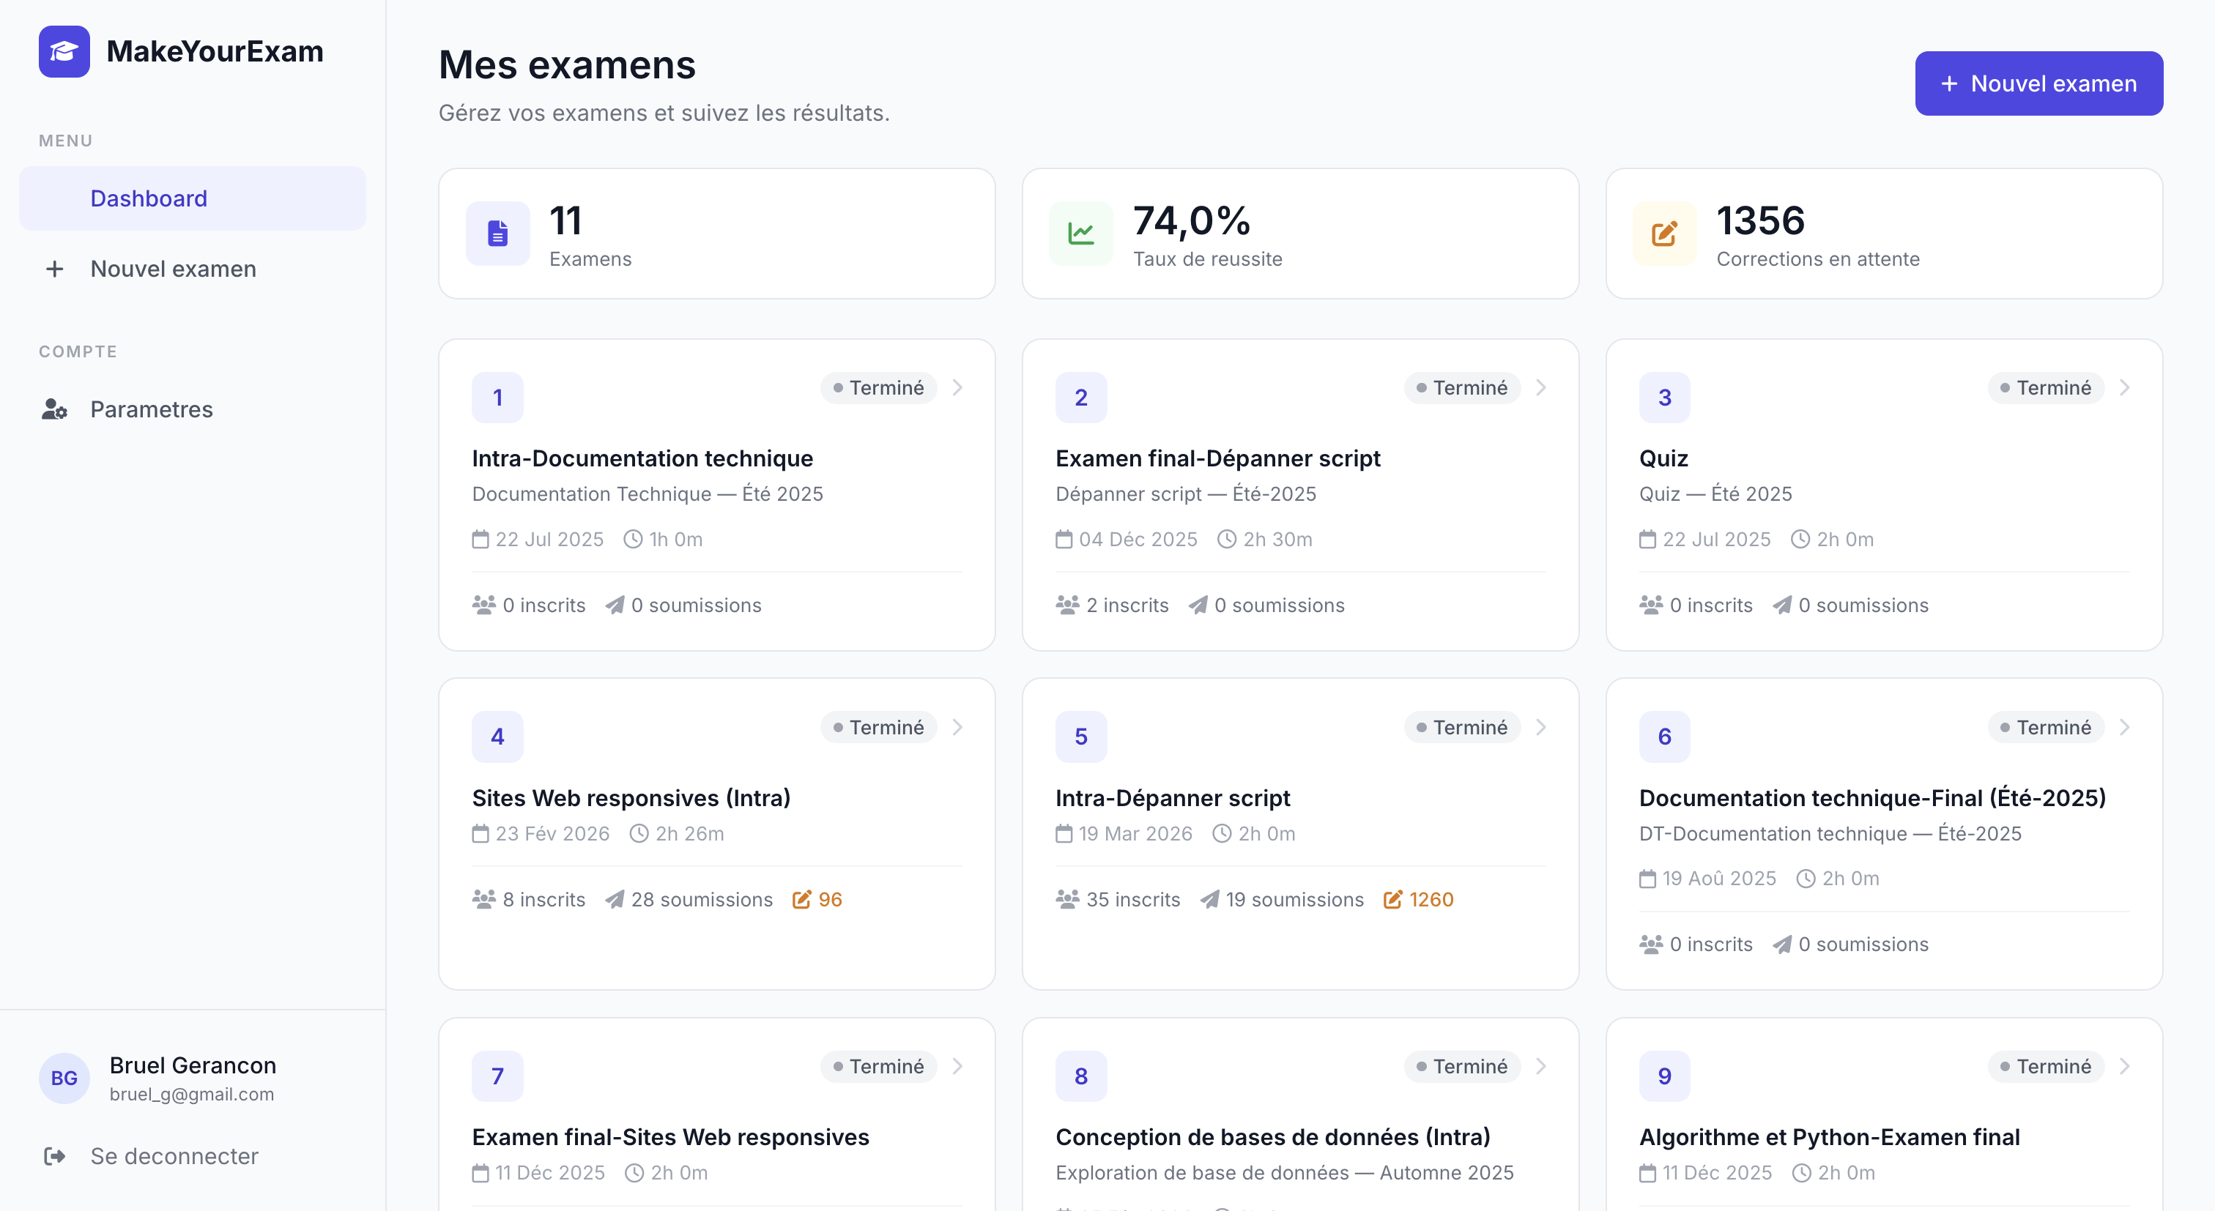Click the paper plane icon beside 28 soumissions
The image size is (2215, 1211).
pos(615,899)
